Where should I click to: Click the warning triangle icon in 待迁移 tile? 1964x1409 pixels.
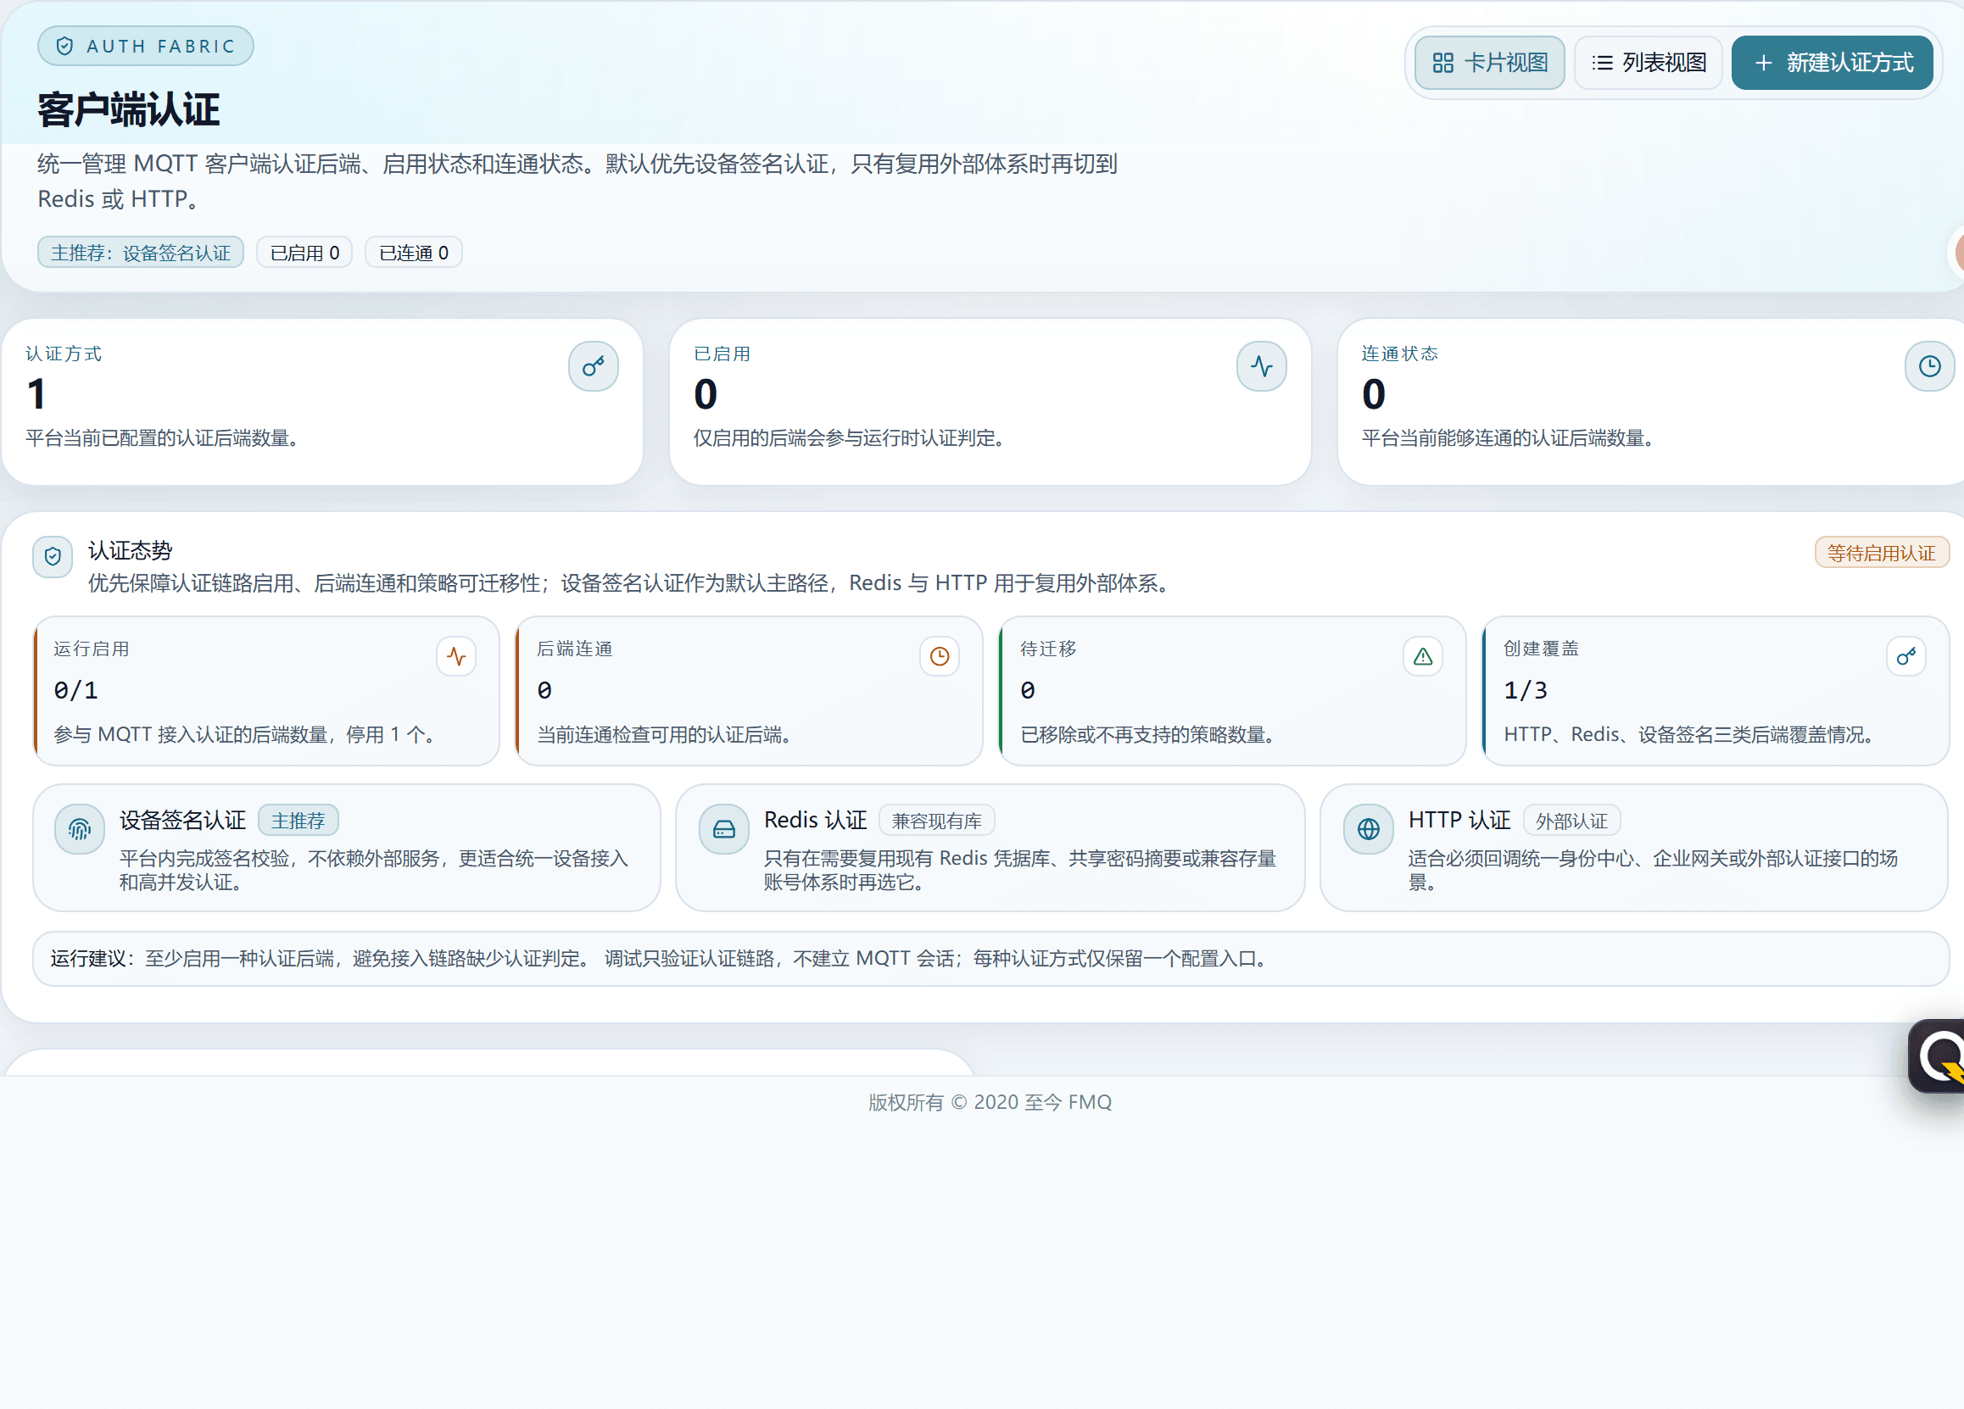tap(1423, 657)
